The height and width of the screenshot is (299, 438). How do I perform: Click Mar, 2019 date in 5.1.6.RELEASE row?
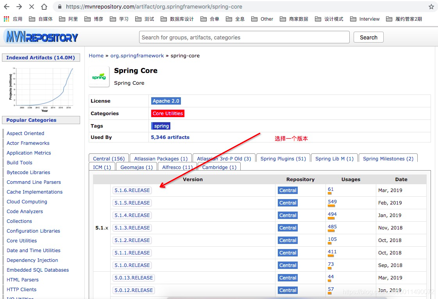point(390,190)
